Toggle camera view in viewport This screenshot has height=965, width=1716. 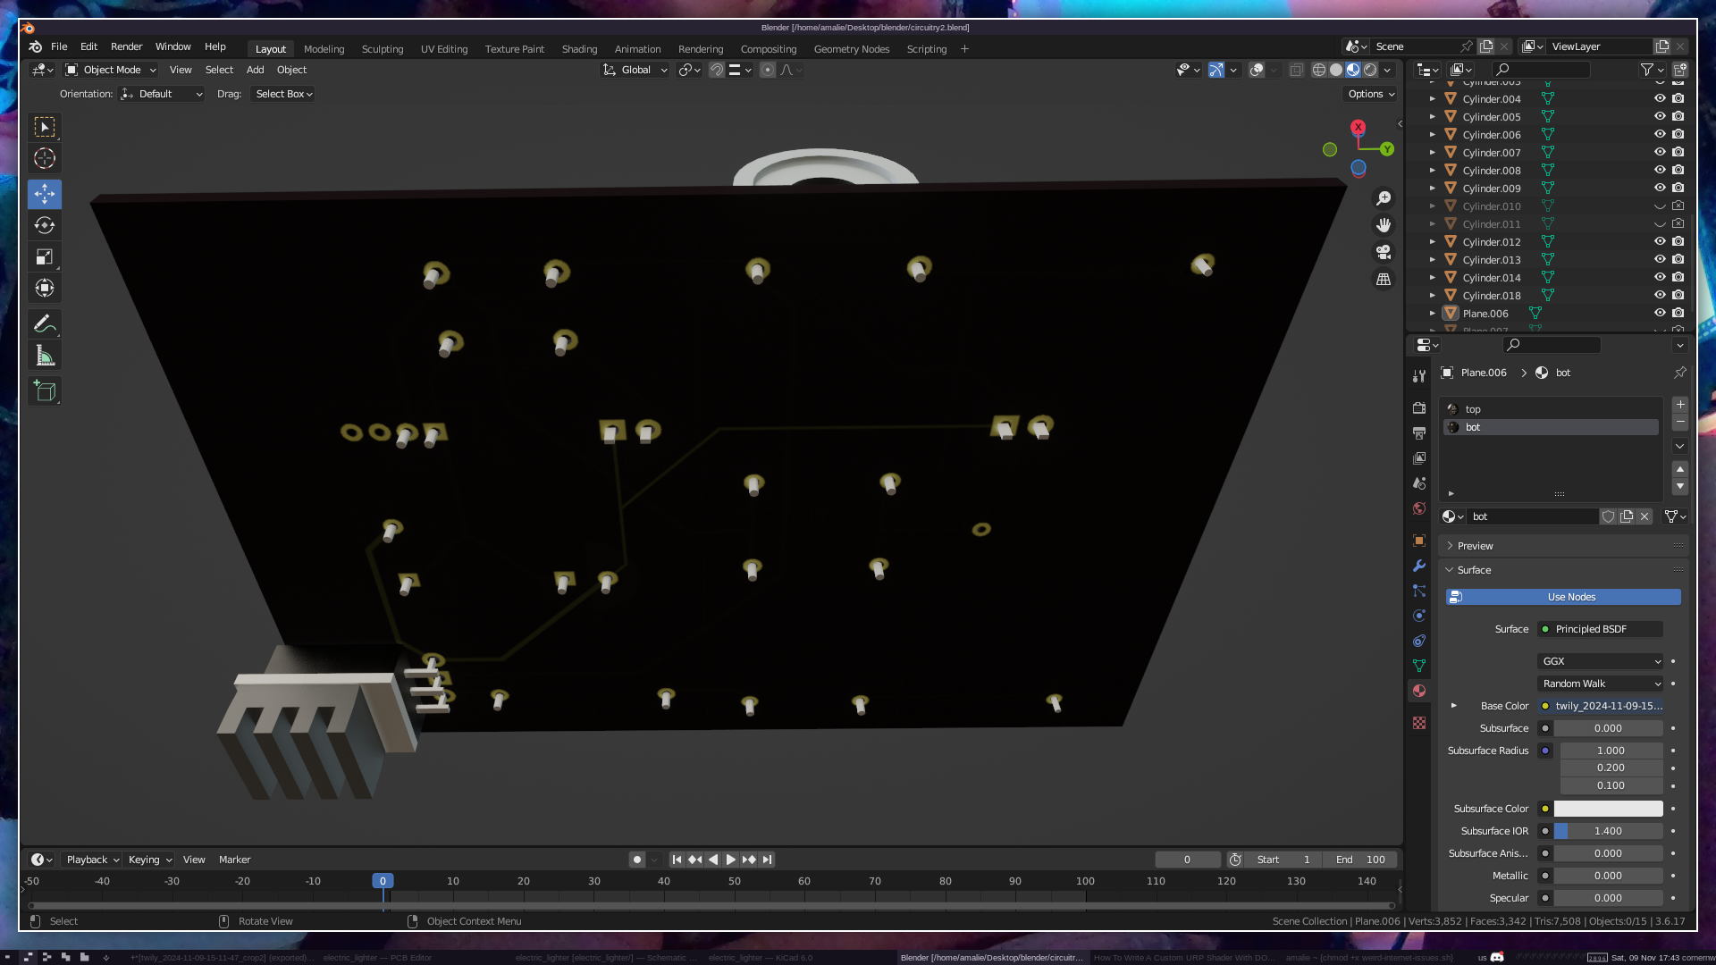coord(1384,252)
